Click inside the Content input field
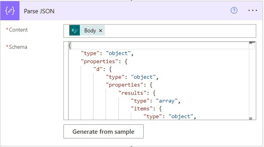Screen dimensions: 264x147 click(160, 31)
